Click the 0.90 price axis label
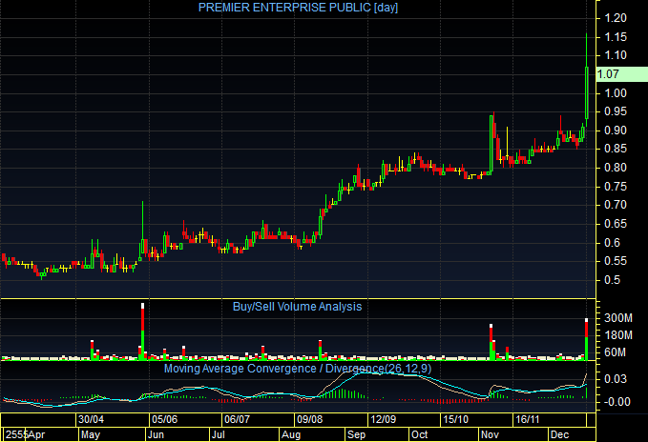 [616, 131]
